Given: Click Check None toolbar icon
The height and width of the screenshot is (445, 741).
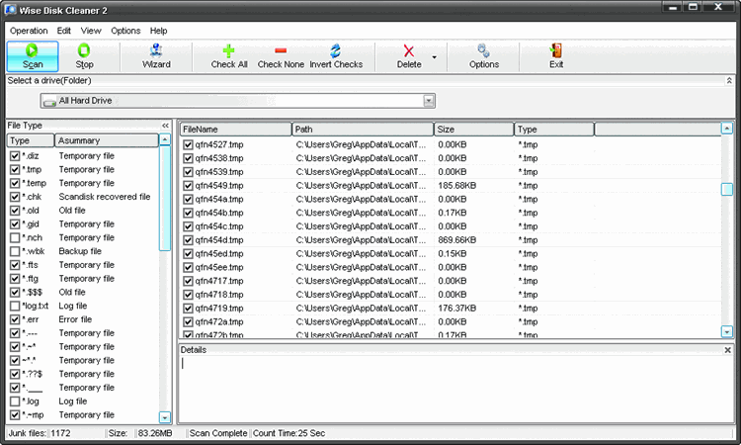Looking at the screenshot, I should tap(281, 56).
